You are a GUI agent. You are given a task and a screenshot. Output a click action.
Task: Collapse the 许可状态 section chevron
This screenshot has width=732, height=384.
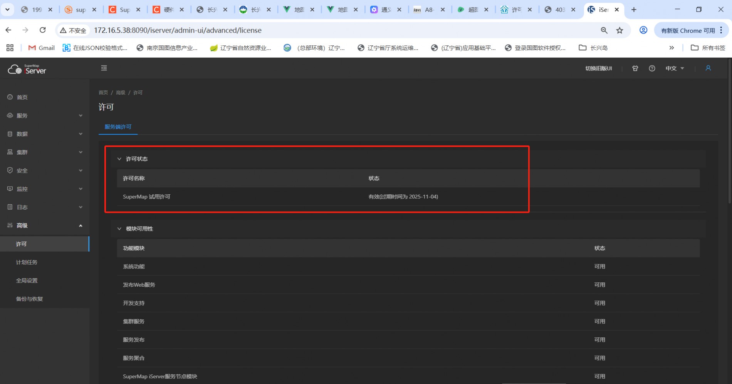(119, 159)
